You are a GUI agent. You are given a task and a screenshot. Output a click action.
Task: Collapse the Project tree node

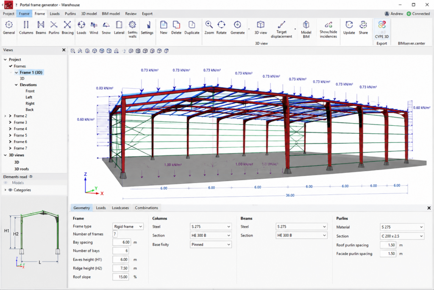pos(5,59)
